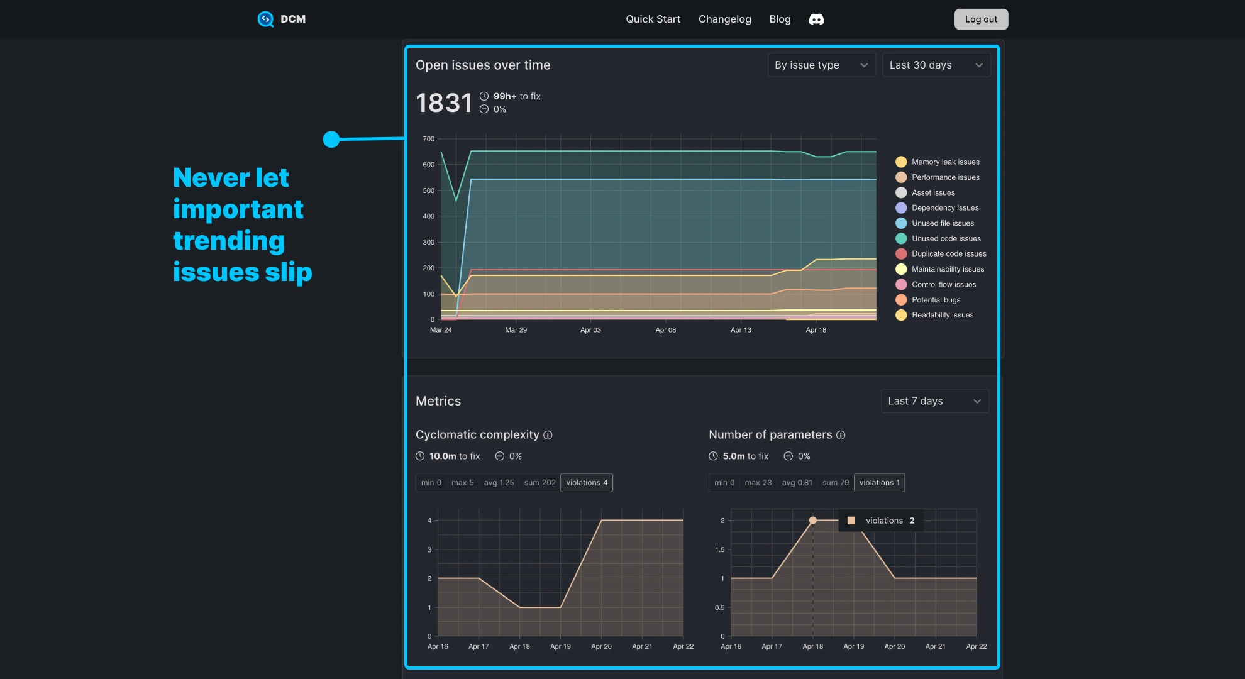
Task: Hide the Unused code issues series
Action: click(x=946, y=239)
